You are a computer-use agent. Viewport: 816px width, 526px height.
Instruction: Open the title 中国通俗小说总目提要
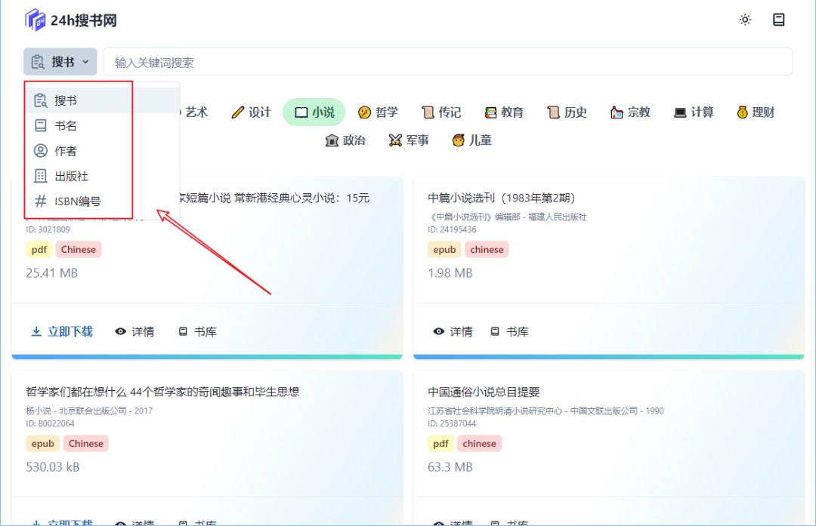(484, 392)
